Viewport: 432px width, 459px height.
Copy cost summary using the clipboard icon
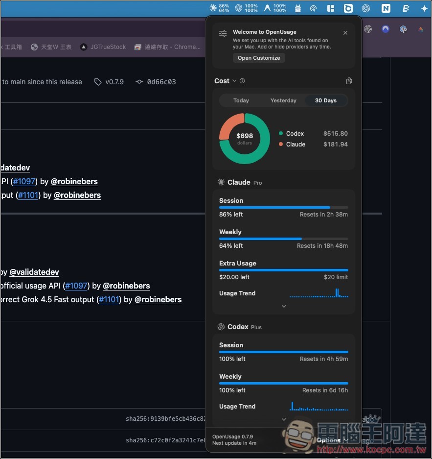(x=349, y=81)
